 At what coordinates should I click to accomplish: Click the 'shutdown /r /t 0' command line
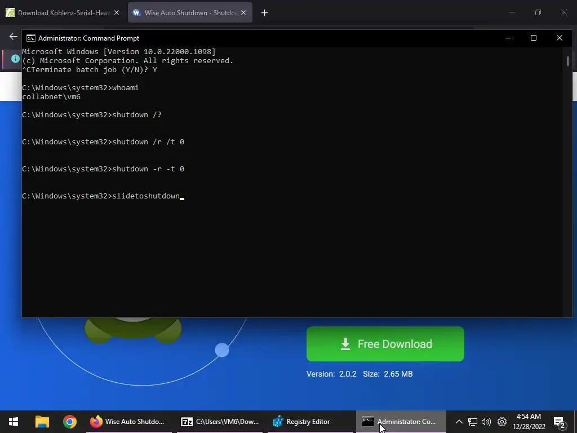(103, 142)
